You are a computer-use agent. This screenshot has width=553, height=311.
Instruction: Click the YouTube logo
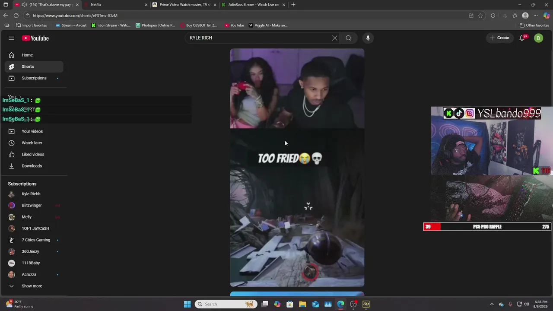click(35, 38)
